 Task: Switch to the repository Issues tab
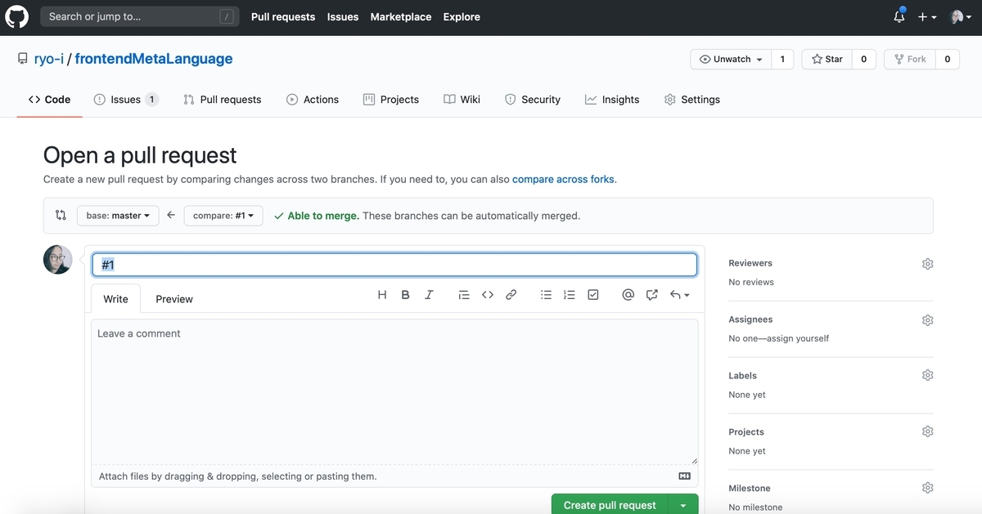coord(126,100)
